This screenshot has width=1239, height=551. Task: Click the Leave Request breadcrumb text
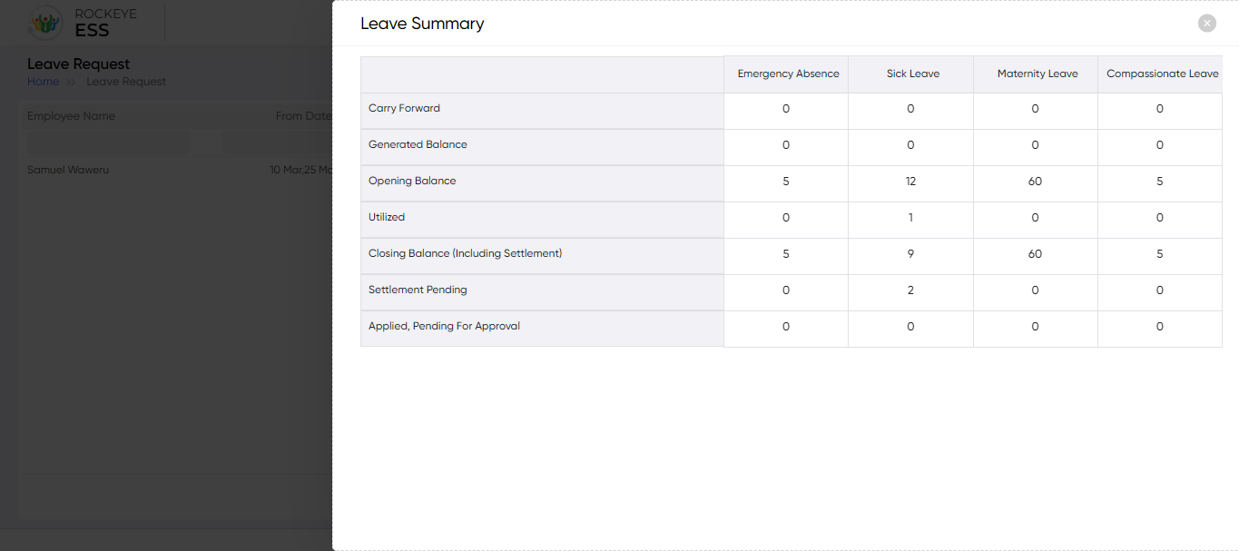[126, 82]
